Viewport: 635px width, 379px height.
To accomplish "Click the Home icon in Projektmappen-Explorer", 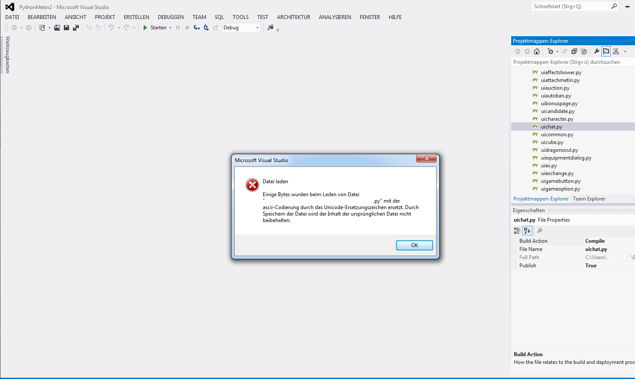I will (x=537, y=51).
